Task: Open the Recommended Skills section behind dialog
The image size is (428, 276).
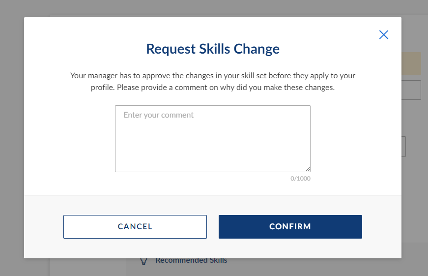Action: click(x=191, y=260)
